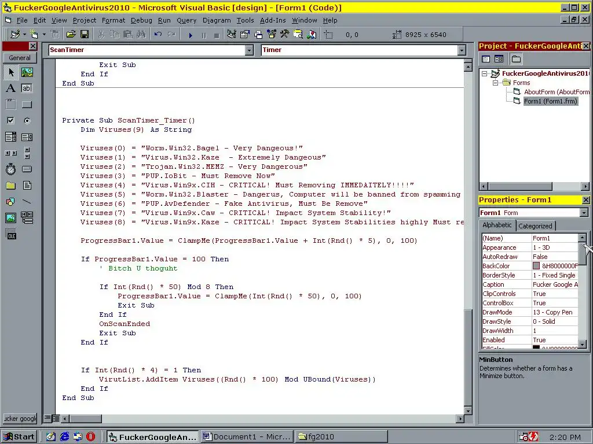Image resolution: width=593 pixels, height=444 pixels.
Task: Select the BorderStyle property row
Action: click(530, 275)
